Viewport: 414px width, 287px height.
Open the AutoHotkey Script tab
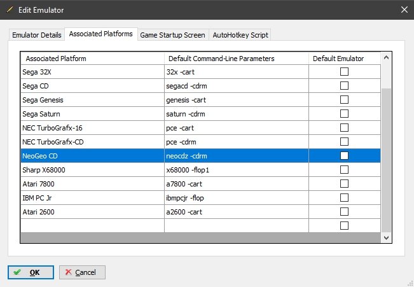(x=240, y=35)
